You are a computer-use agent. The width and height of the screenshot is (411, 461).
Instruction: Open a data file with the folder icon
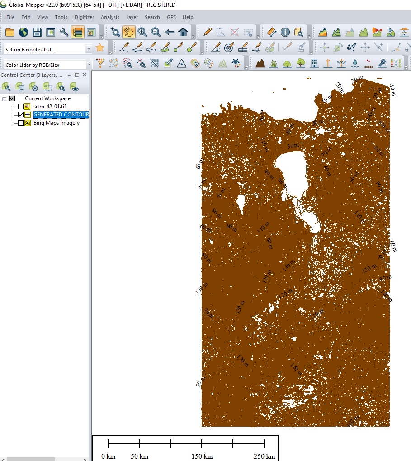pos(10,32)
